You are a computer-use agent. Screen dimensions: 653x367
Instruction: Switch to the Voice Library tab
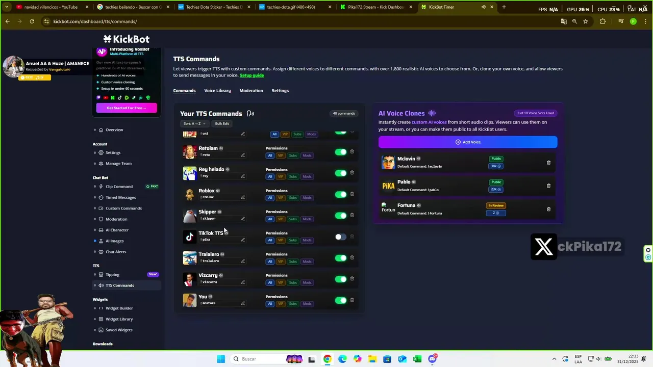(x=217, y=91)
